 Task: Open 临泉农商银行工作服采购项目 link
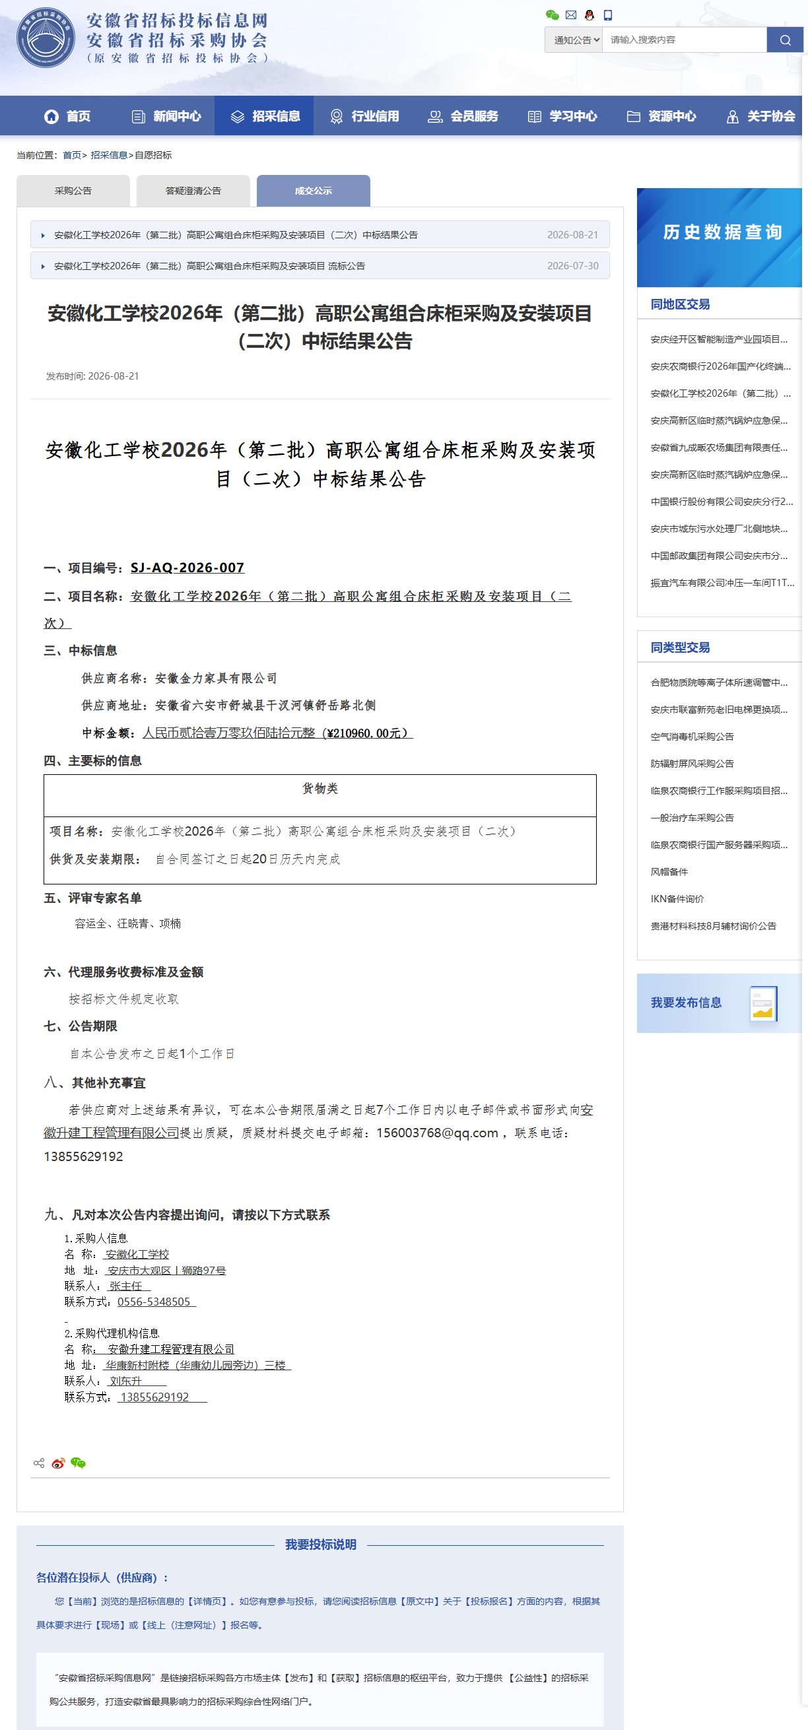[x=719, y=791]
